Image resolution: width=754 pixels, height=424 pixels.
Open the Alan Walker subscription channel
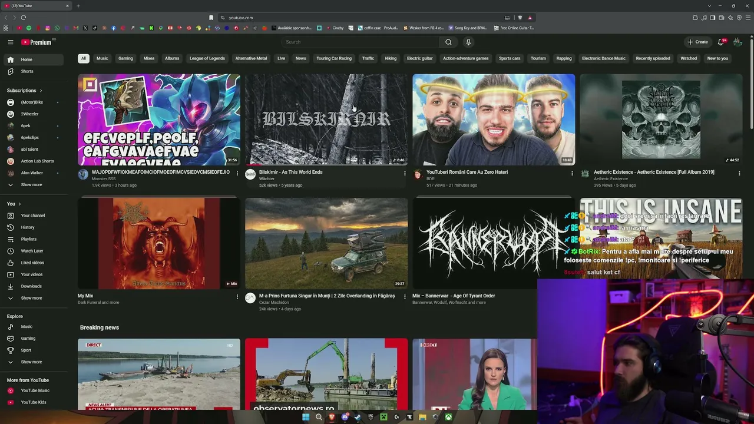[x=33, y=173]
